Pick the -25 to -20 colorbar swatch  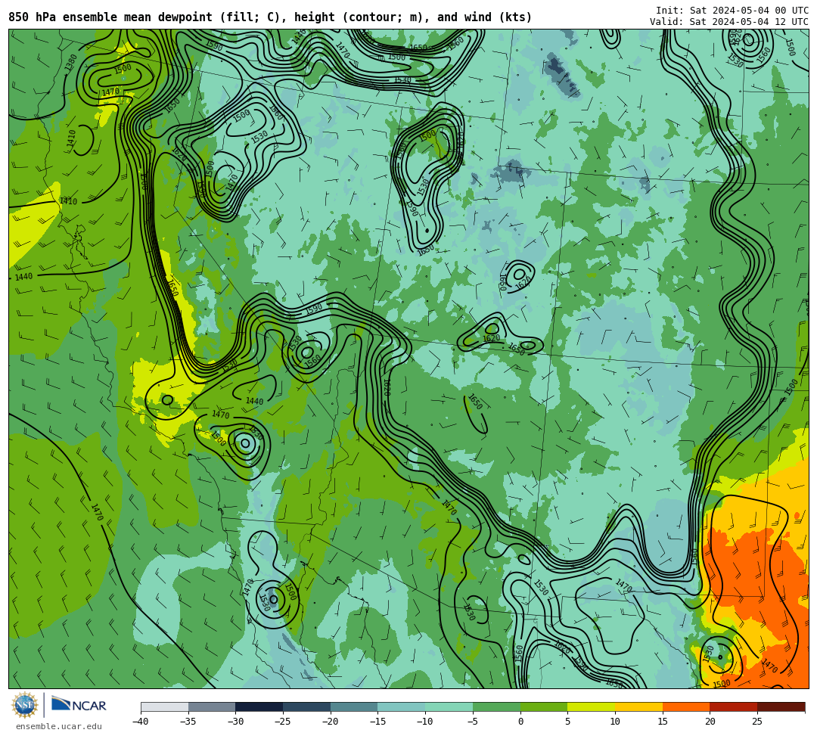307,706
